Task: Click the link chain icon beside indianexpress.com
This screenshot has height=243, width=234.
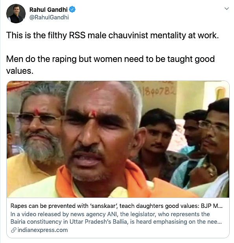Action: [14, 230]
